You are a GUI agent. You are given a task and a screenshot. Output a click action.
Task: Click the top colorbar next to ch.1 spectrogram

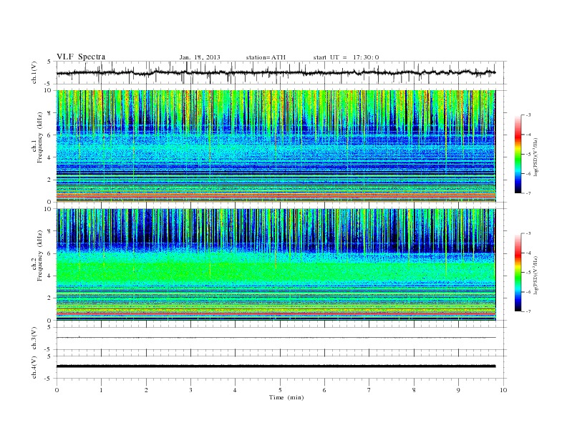click(x=518, y=154)
